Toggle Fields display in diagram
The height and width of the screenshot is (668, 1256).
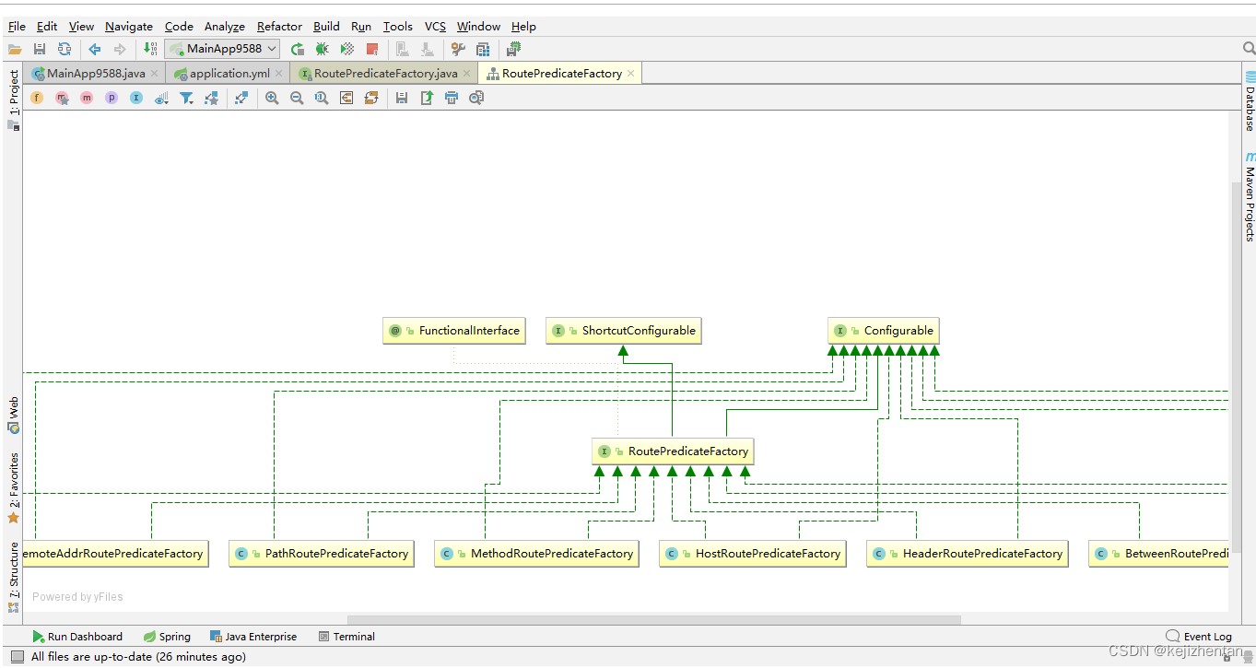[37, 98]
